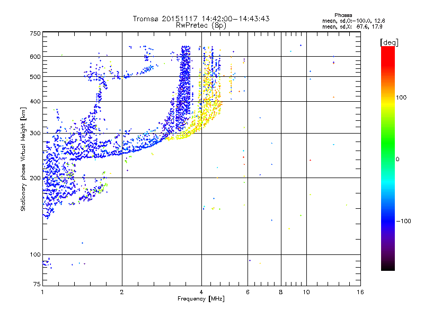424x318 pixels.
Task: Click the x-axis tick label '16'
Action: (360, 292)
